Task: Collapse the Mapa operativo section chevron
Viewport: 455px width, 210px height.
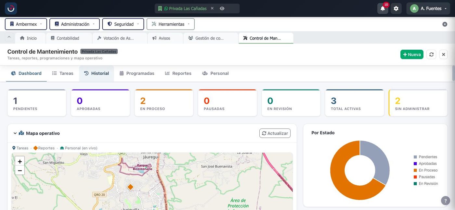Action: (x=15, y=133)
